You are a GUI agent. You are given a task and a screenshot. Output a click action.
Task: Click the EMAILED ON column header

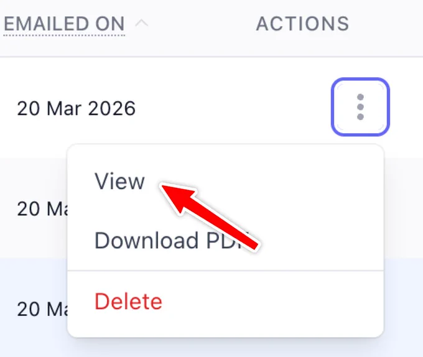point(64,24)
